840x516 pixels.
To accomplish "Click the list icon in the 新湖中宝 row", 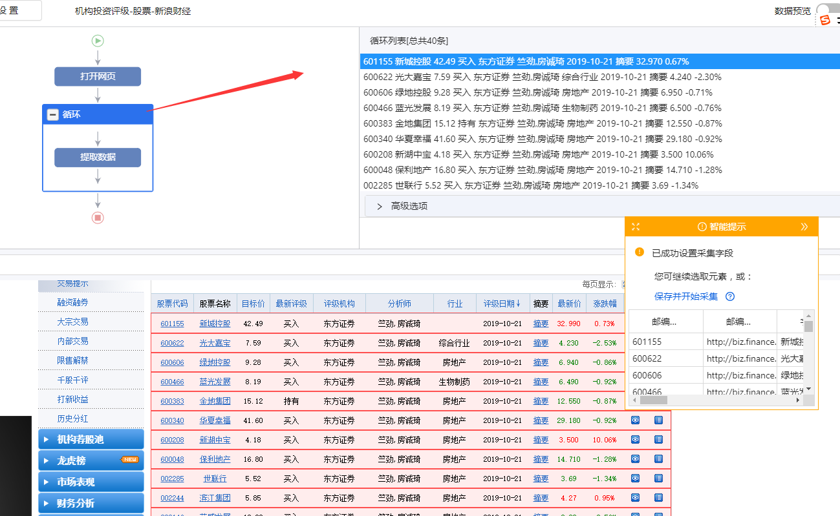I will tap(658, 439).
